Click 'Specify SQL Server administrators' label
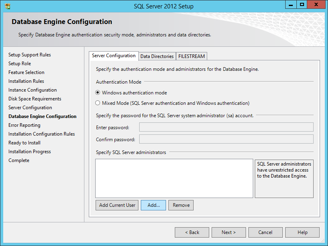 pos(131,152)
